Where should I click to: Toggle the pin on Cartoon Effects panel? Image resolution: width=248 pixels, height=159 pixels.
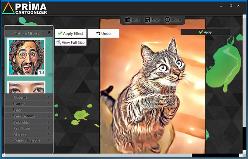point(49,32)
